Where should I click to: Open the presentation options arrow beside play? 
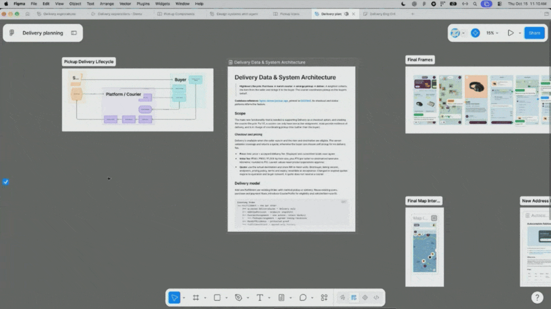click(x=520, y=33)
